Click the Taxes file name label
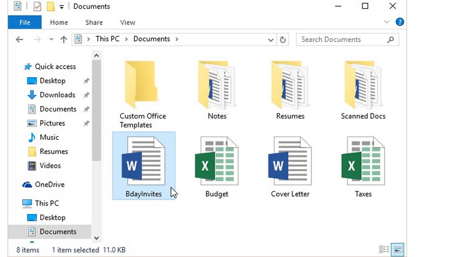The width and height of the screenshot is (457, 257). (x=363, y=194)
